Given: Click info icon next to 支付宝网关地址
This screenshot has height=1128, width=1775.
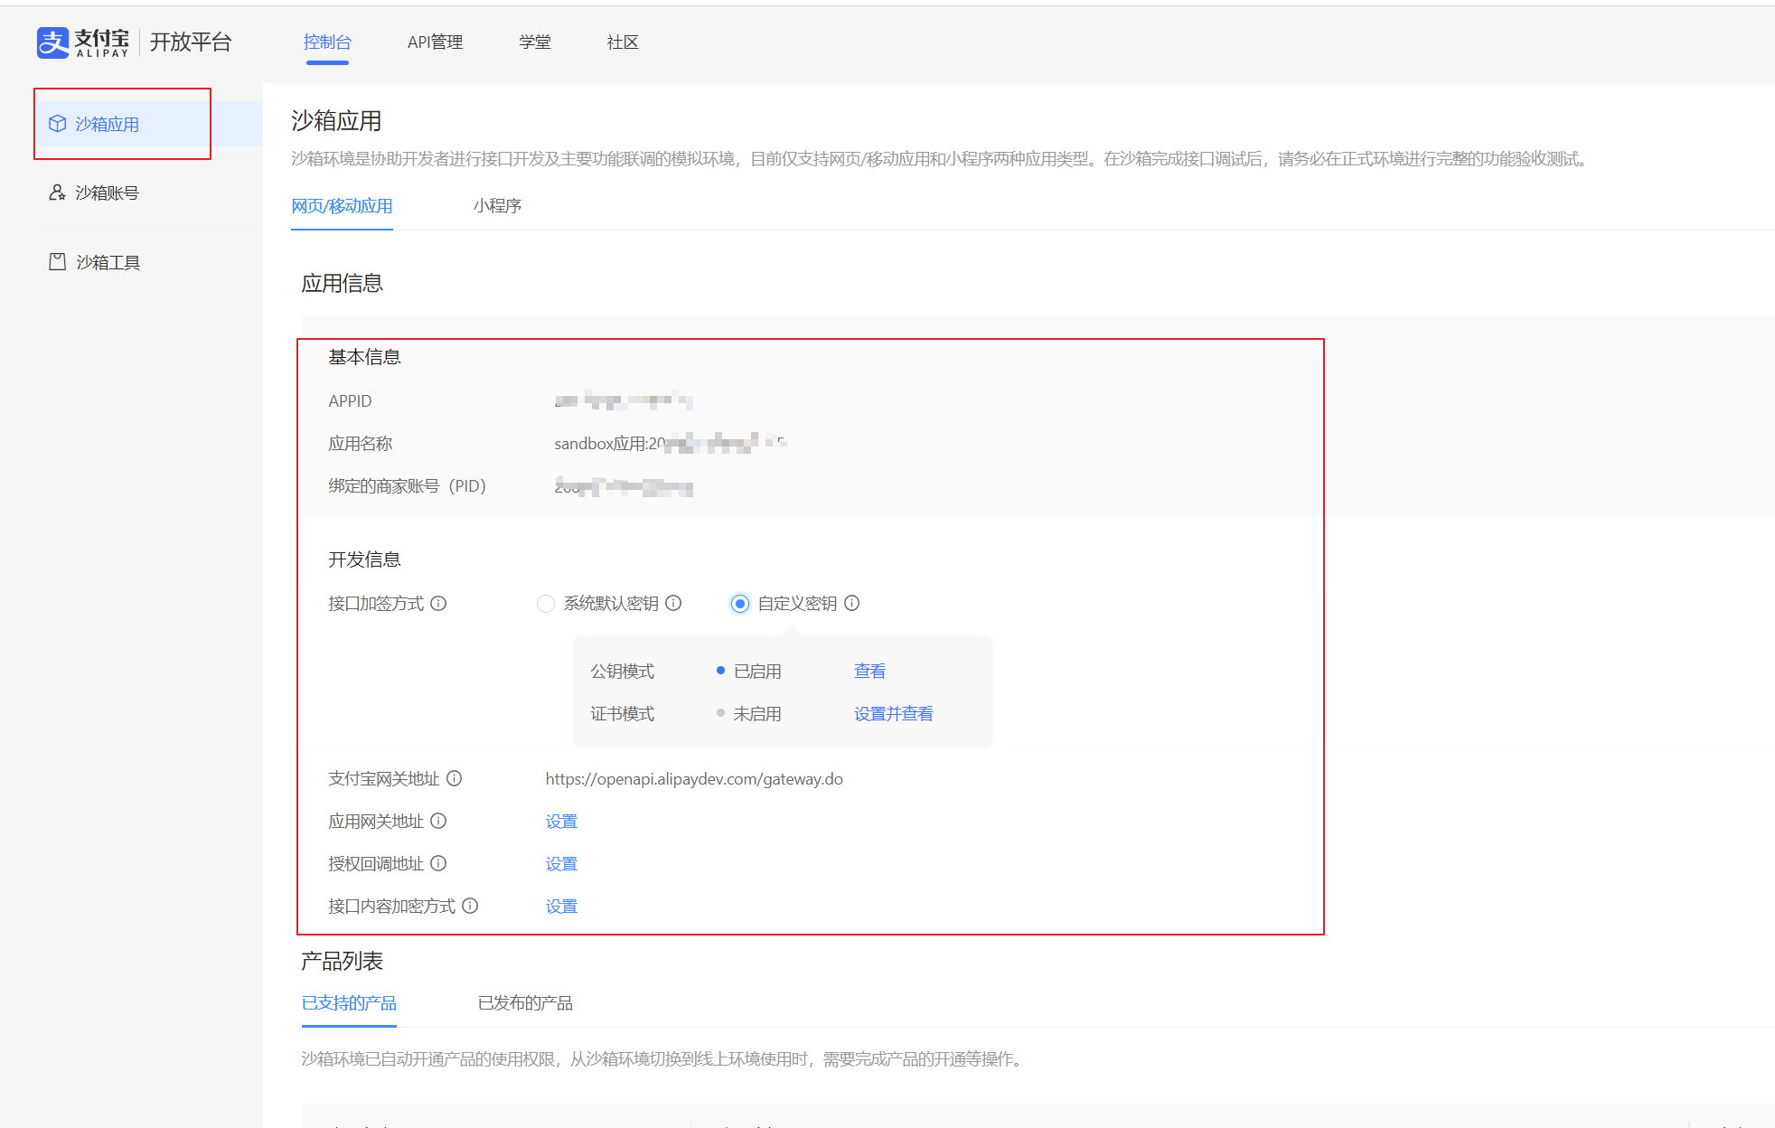Looking at the screenshot, I should pyautogui.click(x=455, y=778).
